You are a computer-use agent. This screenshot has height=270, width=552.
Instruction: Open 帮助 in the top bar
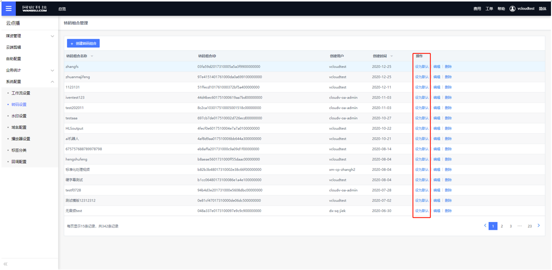(501, 9)
